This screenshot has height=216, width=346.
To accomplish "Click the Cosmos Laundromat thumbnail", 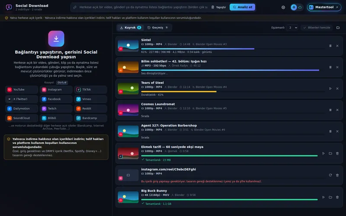I will click(x=128, y=110).
